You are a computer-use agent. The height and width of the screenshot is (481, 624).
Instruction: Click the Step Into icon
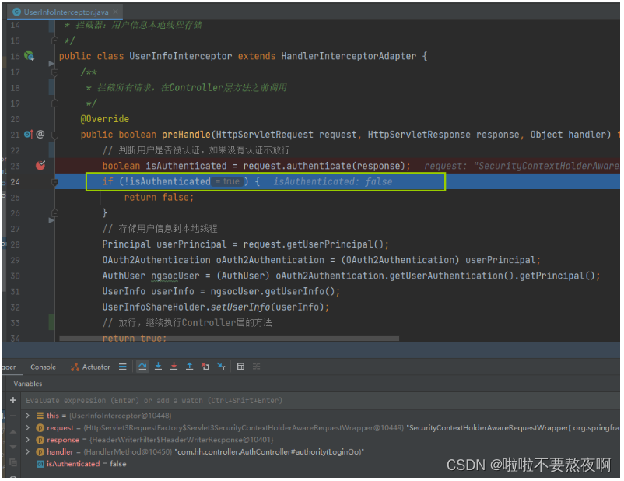click(158, 367)
